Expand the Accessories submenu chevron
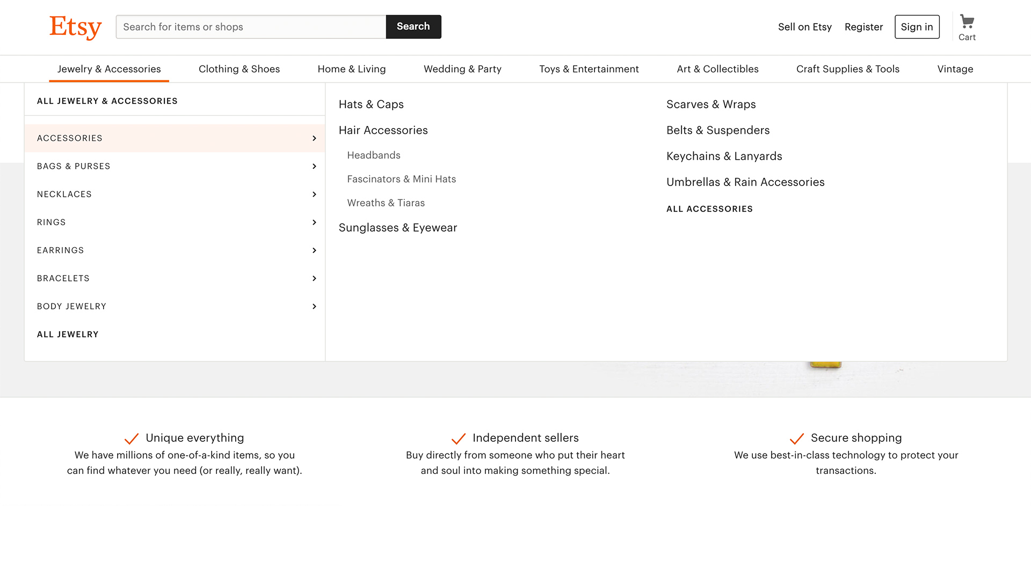1031x579 pixels. [314, 138]
